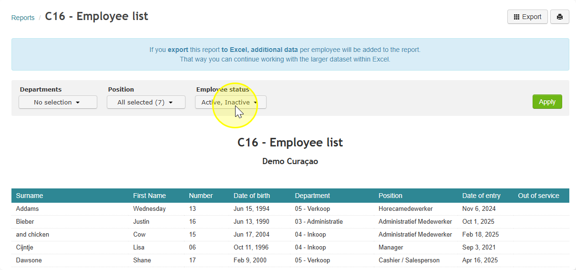The image size is (576, 270).
Task: Click birth date Jun 15, 1994
Action: (251, 208)
